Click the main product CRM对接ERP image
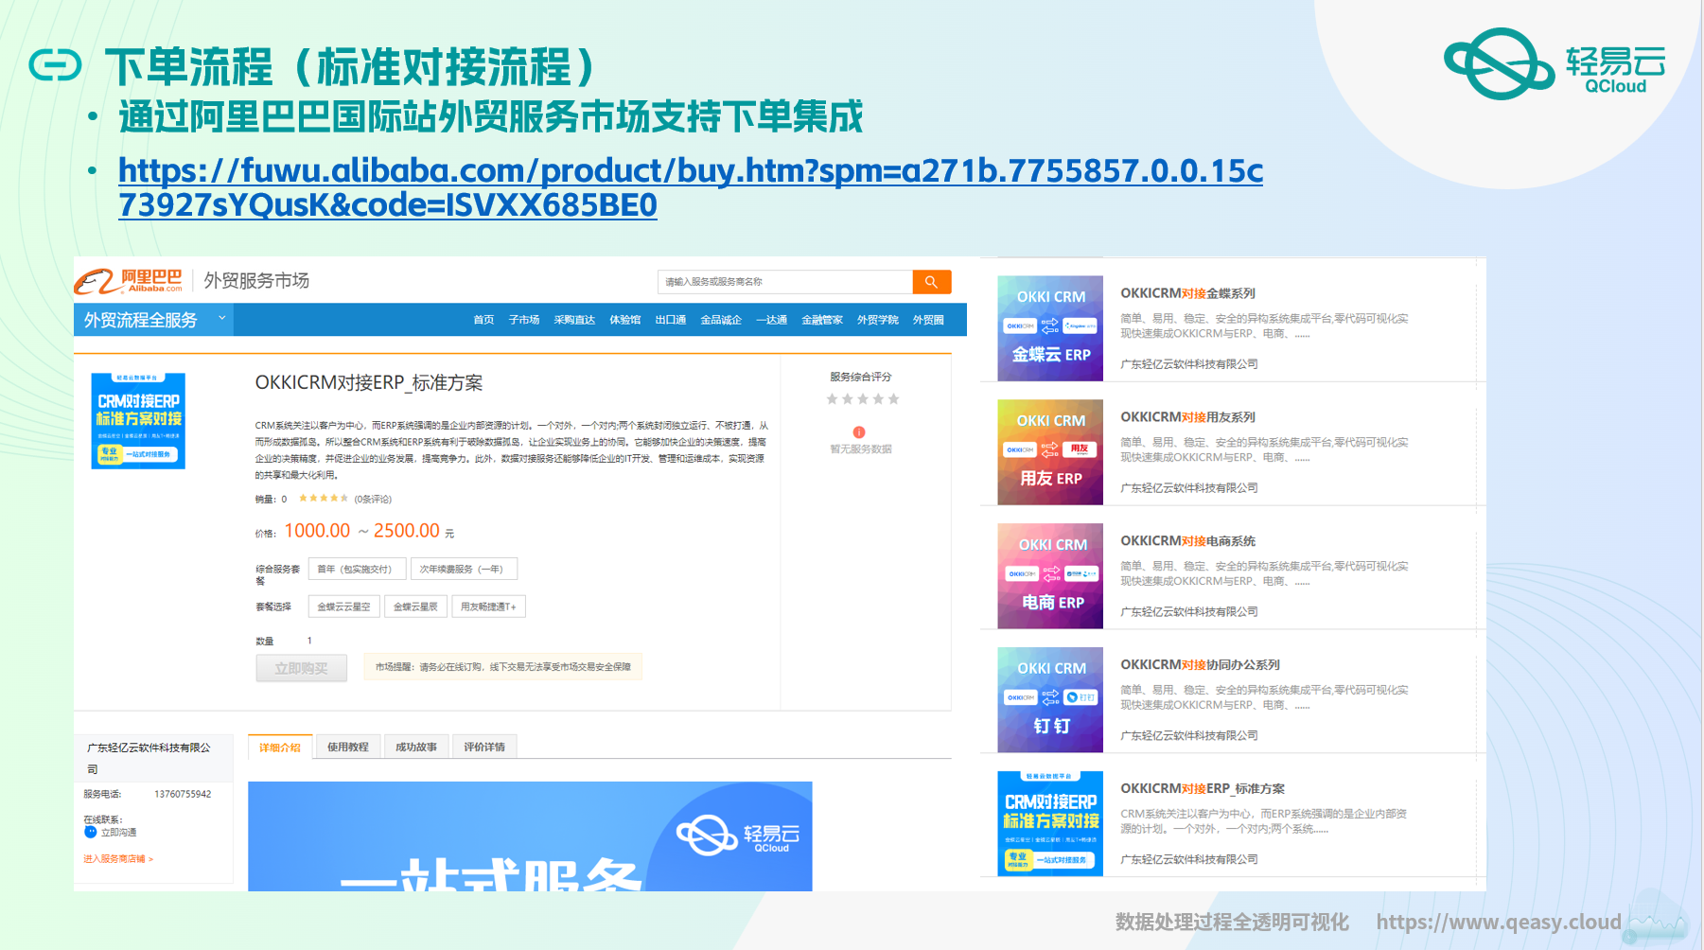 (138, 421)
